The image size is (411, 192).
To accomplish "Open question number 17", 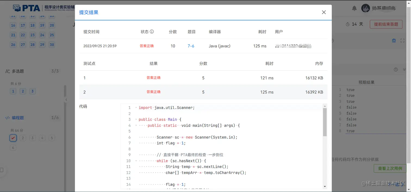I will (x=23, y=25).
